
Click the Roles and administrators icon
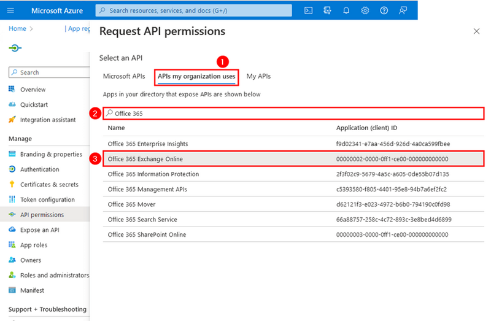tap(12, 274)
